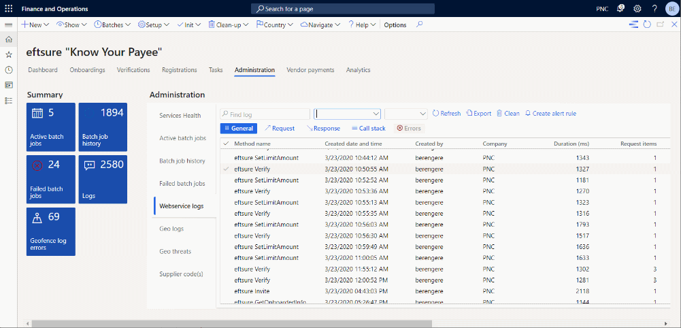Open Failed batch jobs tile

(x=51, y=180)
